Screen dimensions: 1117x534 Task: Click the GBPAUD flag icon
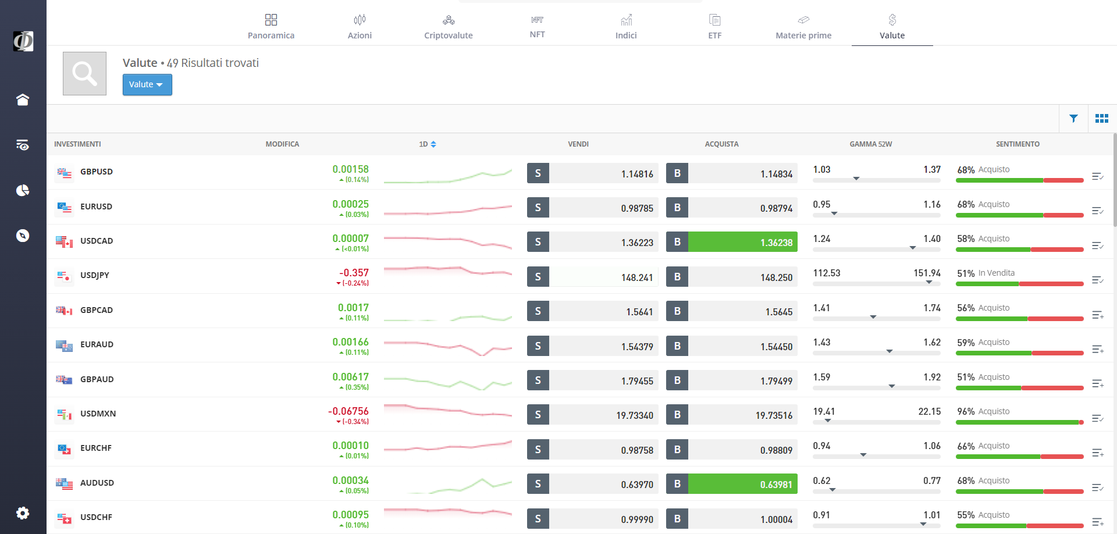click(64, 380)
